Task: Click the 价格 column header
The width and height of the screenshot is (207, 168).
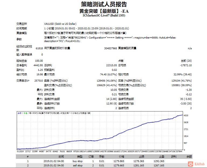Action: pyautogui.click(x=121, y=157)
